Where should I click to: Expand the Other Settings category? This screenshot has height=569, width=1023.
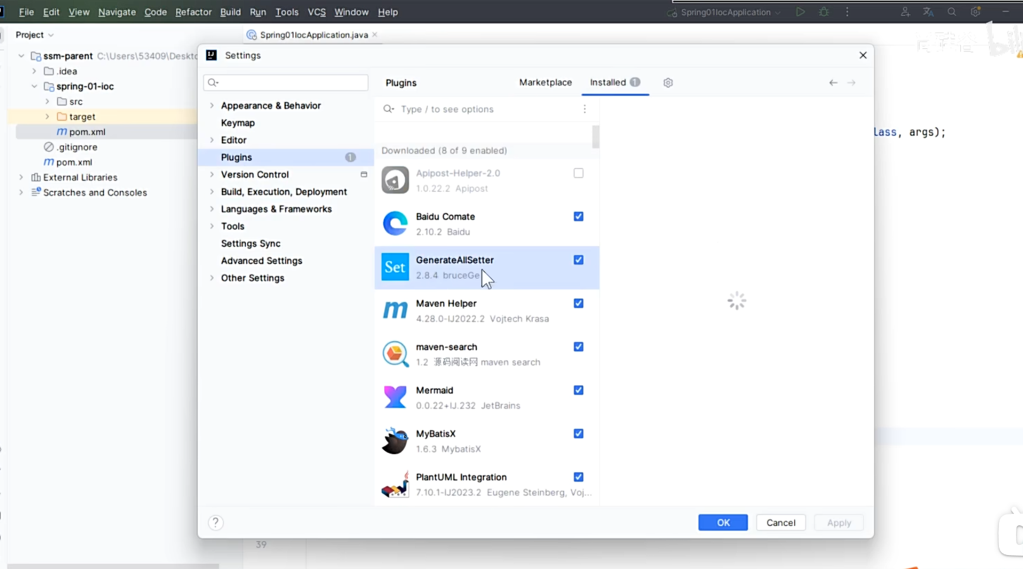[212, 278]
